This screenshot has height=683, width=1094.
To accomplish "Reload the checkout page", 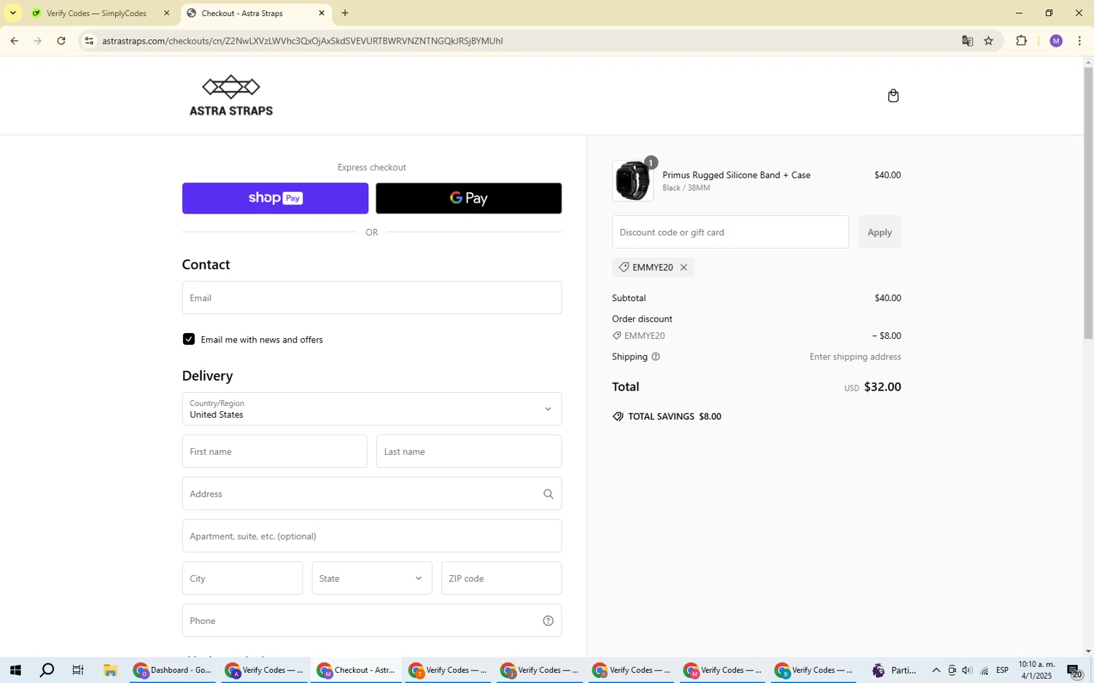I will [61, 41].
